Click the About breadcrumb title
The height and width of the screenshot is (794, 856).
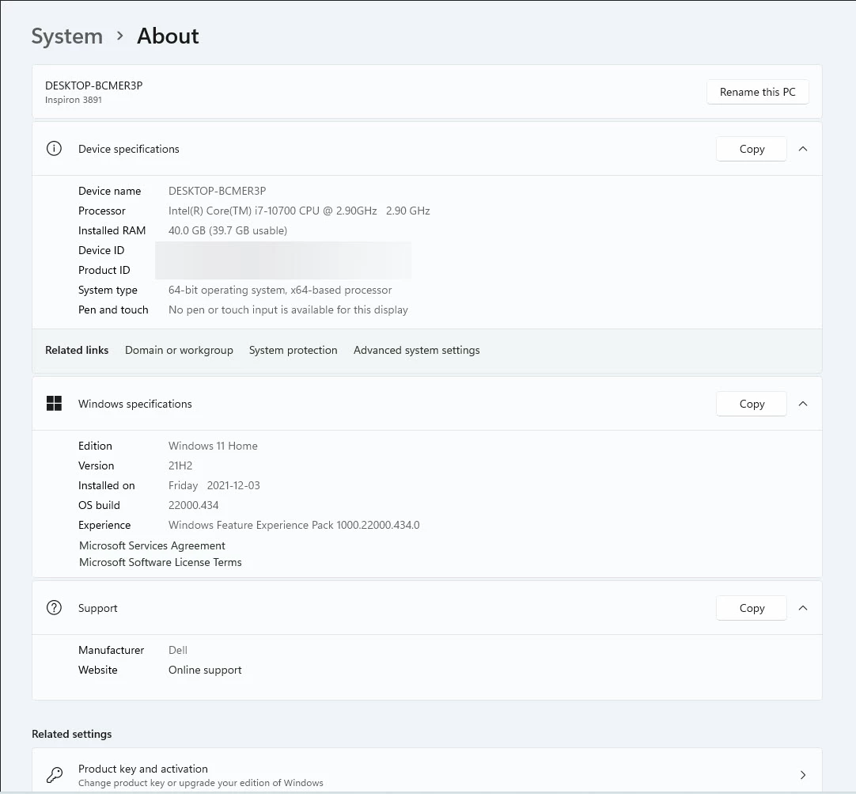tap(169, 36)
